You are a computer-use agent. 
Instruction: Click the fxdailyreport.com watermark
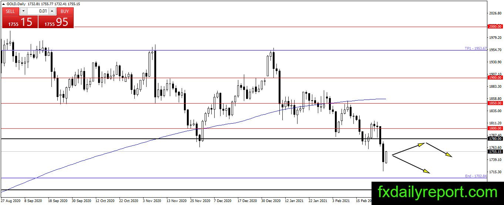(438, 192)
